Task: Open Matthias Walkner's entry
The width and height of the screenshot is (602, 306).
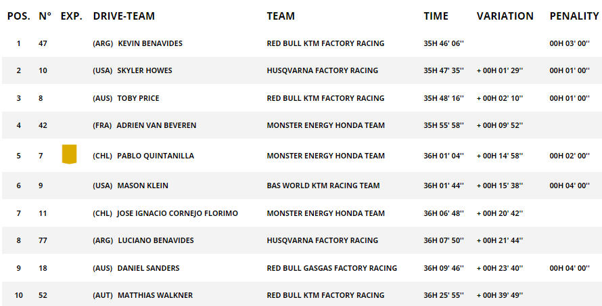Action: (x=155, y=296)
